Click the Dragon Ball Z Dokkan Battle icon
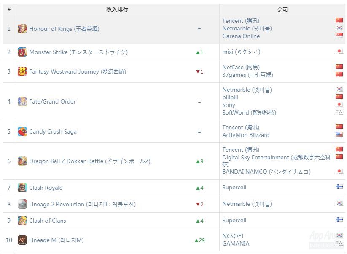 [x=22, y=161]
